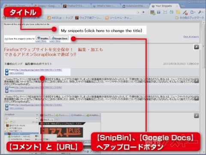The image size is (206, 155).
Task: Click the blue Facebook-style extension icon
Action: click(x=159, y=12)
